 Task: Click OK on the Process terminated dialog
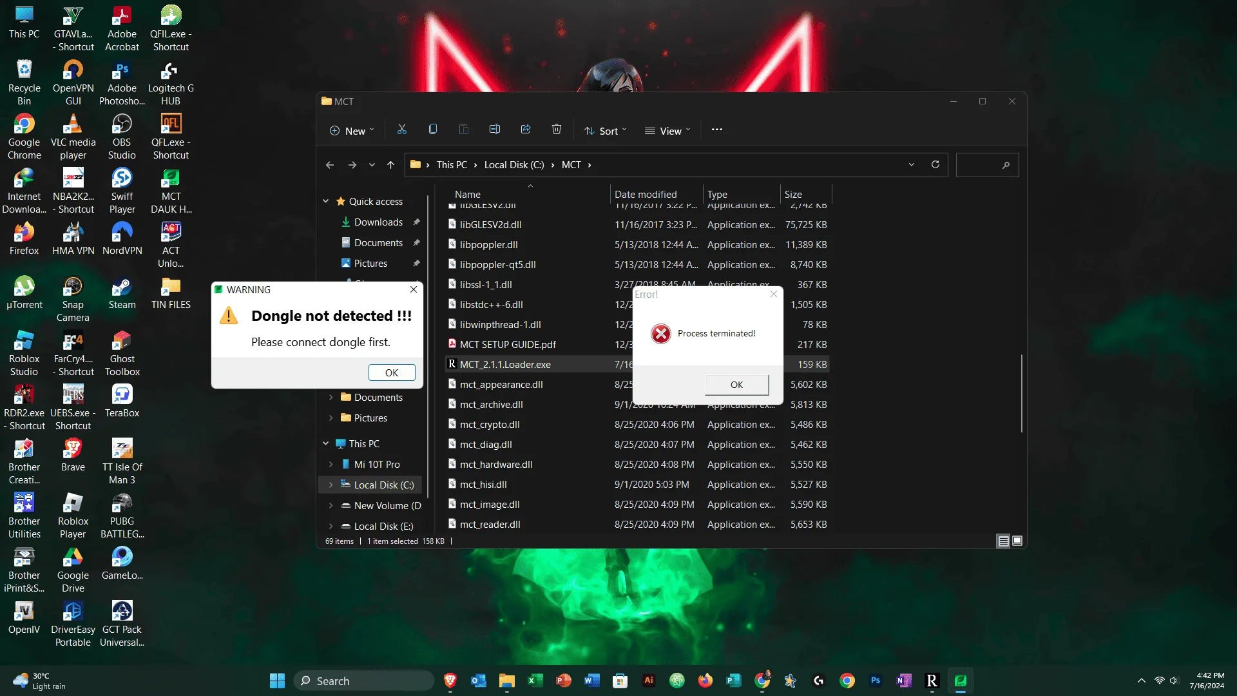coord(736,385)
